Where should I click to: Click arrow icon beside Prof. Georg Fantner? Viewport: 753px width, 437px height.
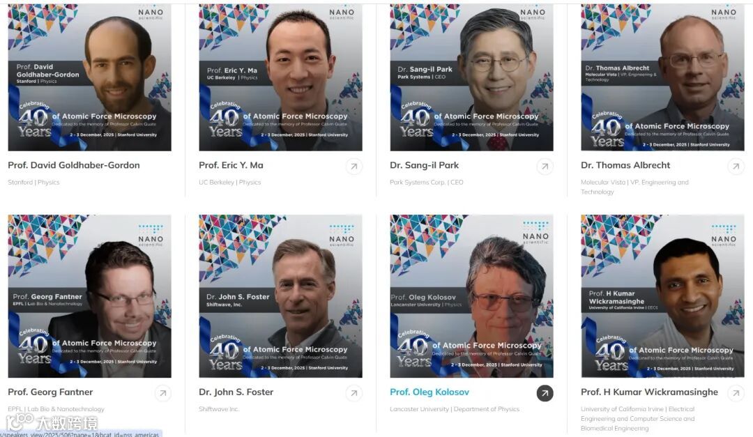coord(162,393)
